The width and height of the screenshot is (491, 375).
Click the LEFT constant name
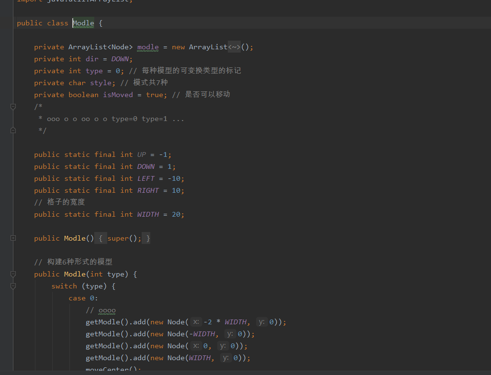[x=146, y=178]
